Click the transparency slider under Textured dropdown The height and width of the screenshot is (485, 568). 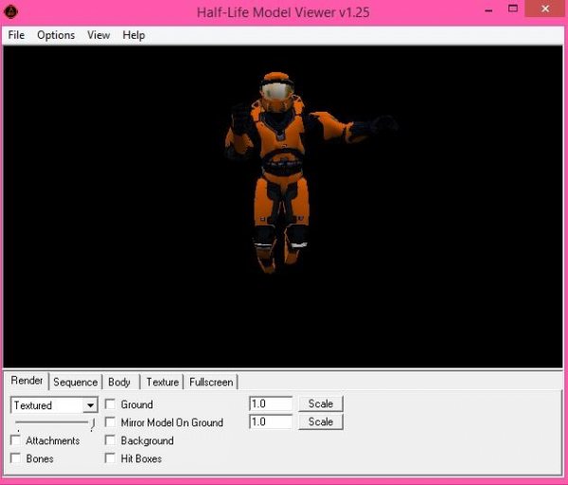[x=54, y=424]
